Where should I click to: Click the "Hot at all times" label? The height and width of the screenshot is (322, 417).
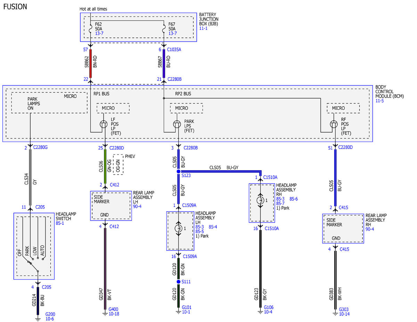pyautogui.click(x=93, y=9)
